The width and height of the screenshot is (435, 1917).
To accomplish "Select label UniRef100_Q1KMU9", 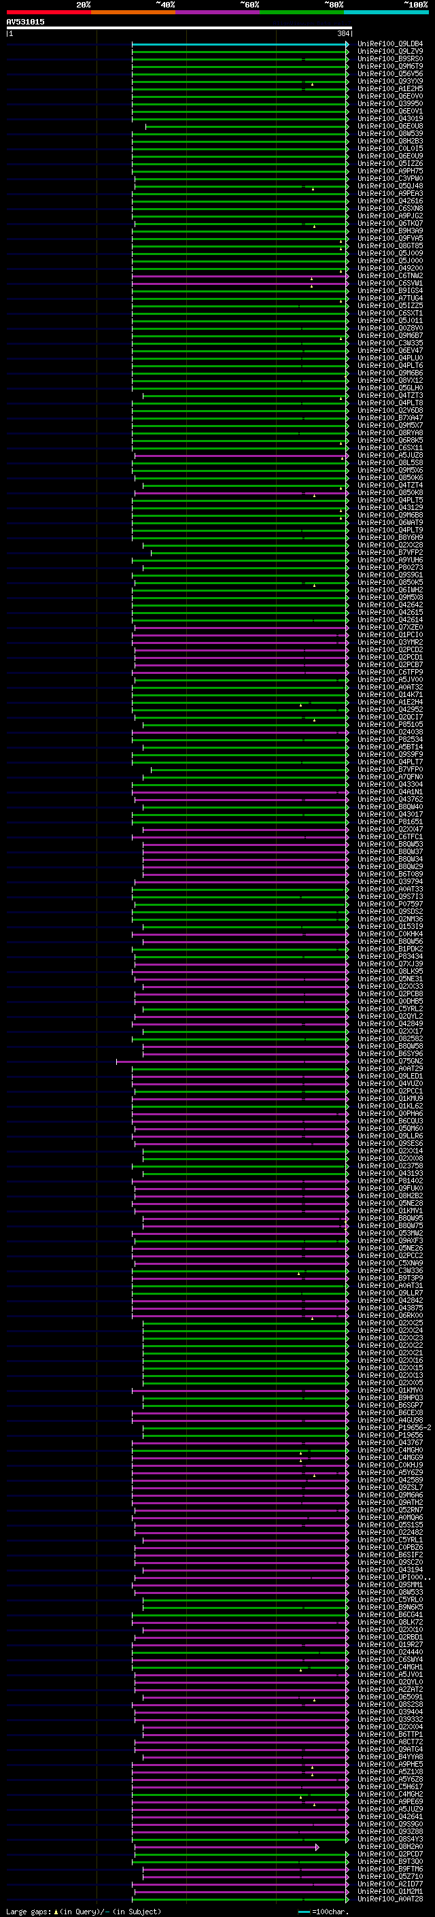I will pyautogui.click(x=390, y=1098).
